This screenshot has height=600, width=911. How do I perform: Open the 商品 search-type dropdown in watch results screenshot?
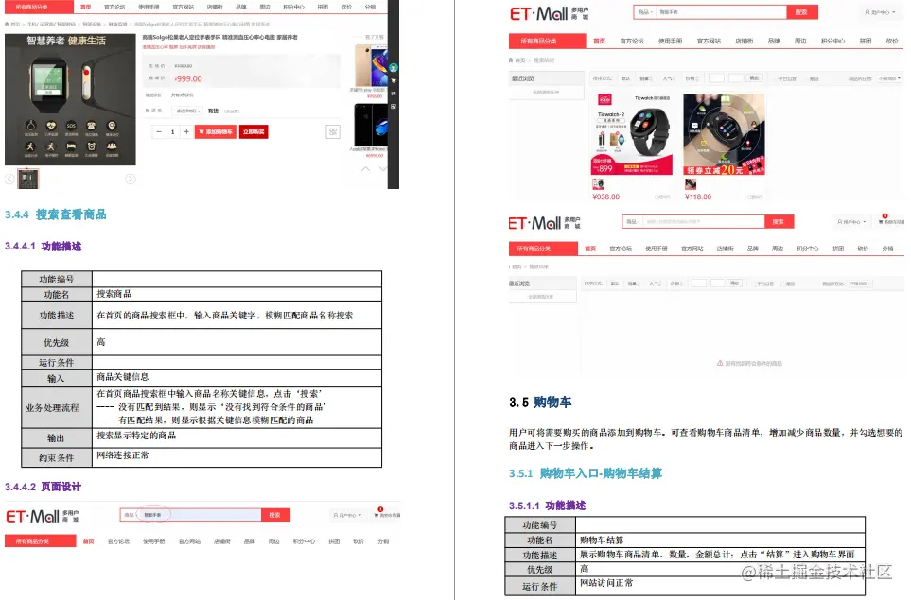[x=646, y=12]
